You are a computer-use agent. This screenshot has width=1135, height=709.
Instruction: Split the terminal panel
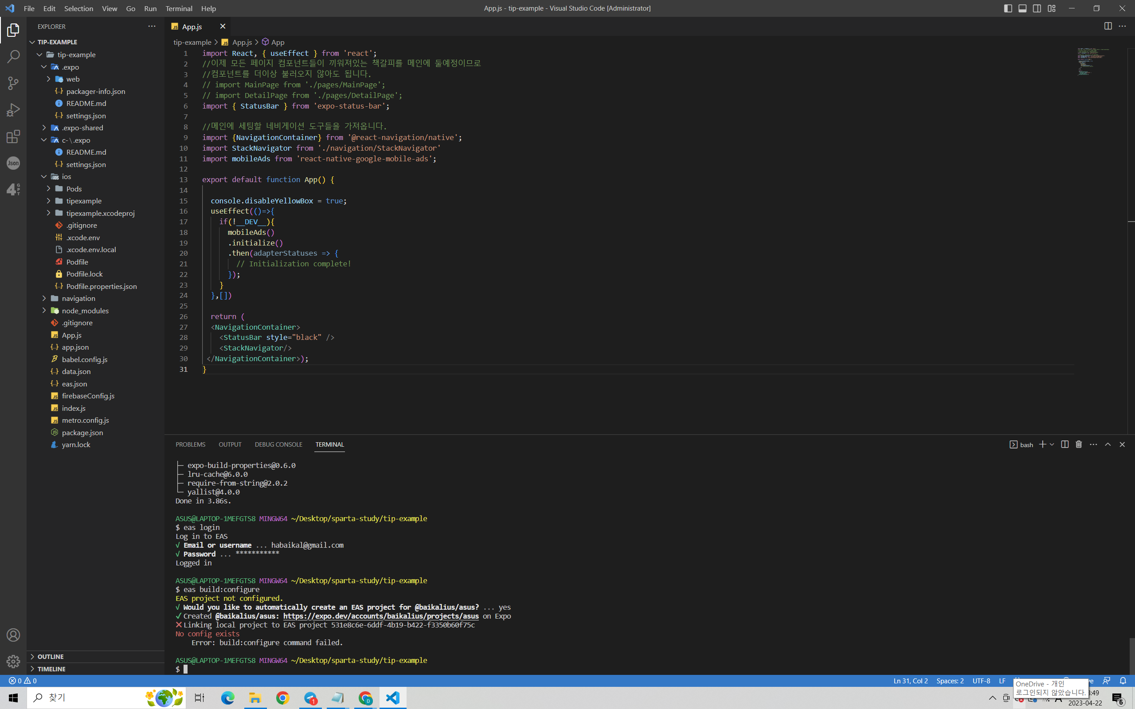(x=1065, y=444)
